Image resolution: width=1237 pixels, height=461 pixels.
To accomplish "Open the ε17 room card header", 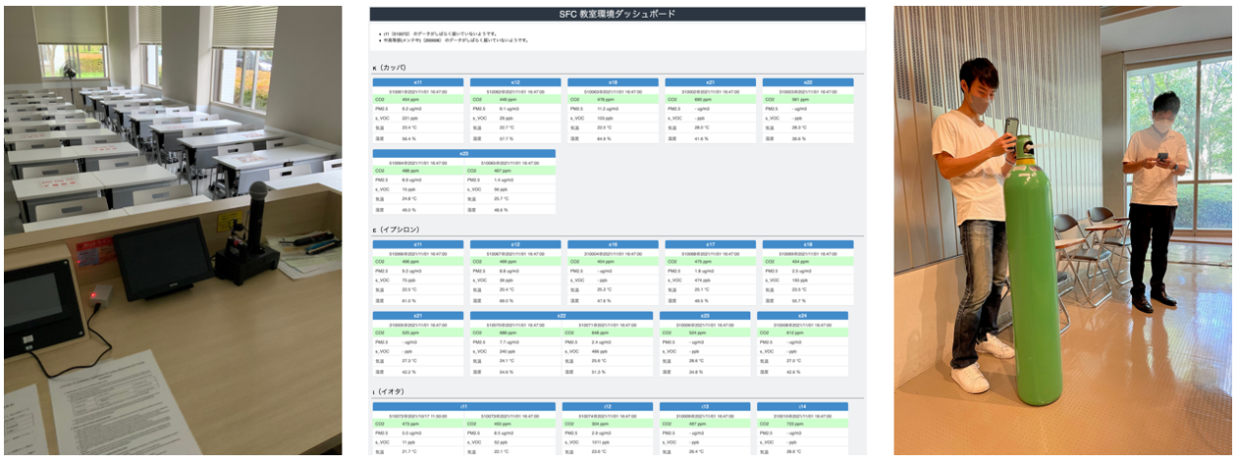I will tap(709, 245).
